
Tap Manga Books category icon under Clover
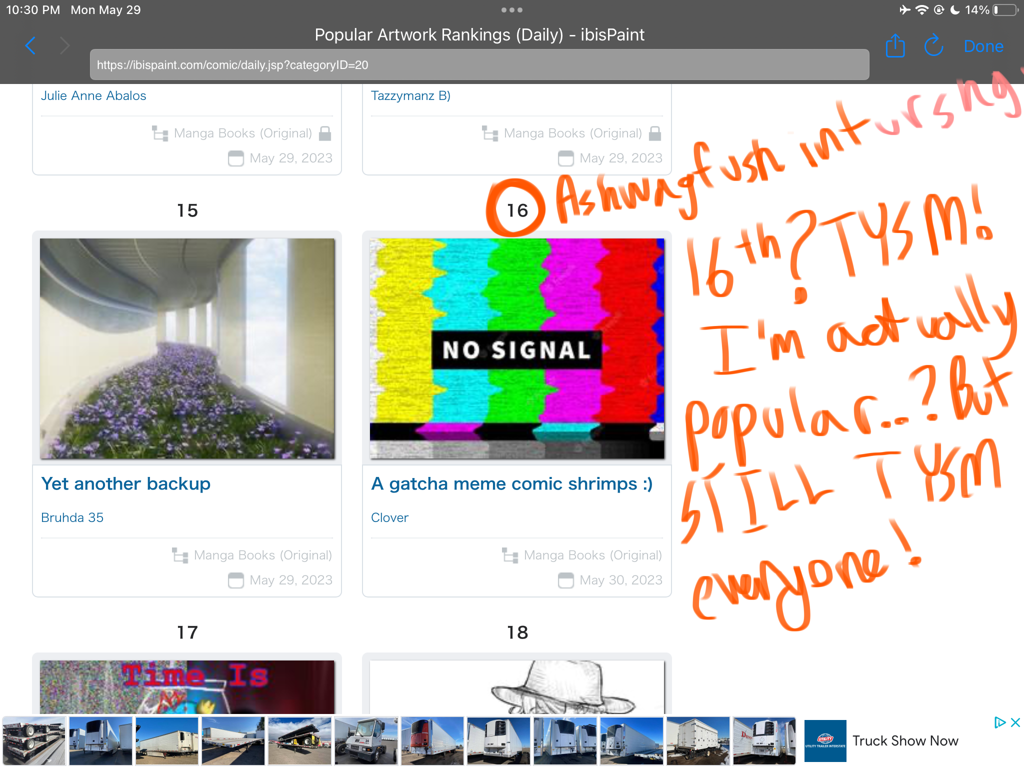tap(510, 555)
